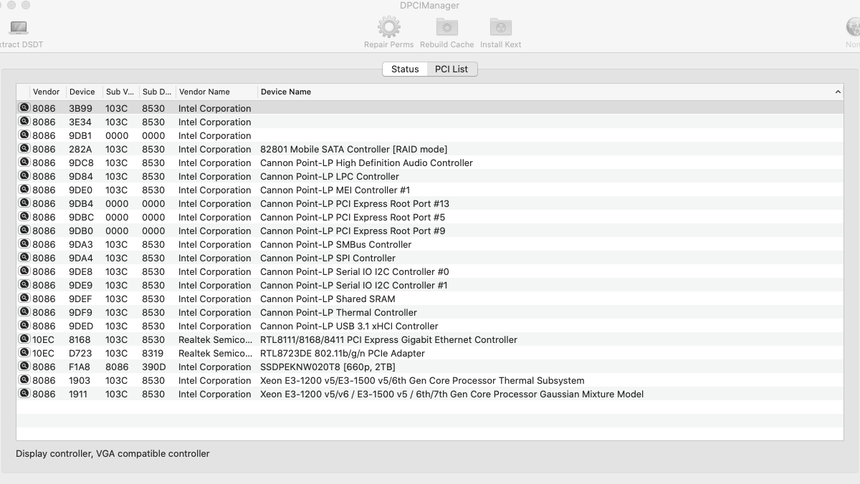This screenshot has height=484, width=860.
Task: Click lookup icon on Thermal Controller row
Action: tap(24, 311)
